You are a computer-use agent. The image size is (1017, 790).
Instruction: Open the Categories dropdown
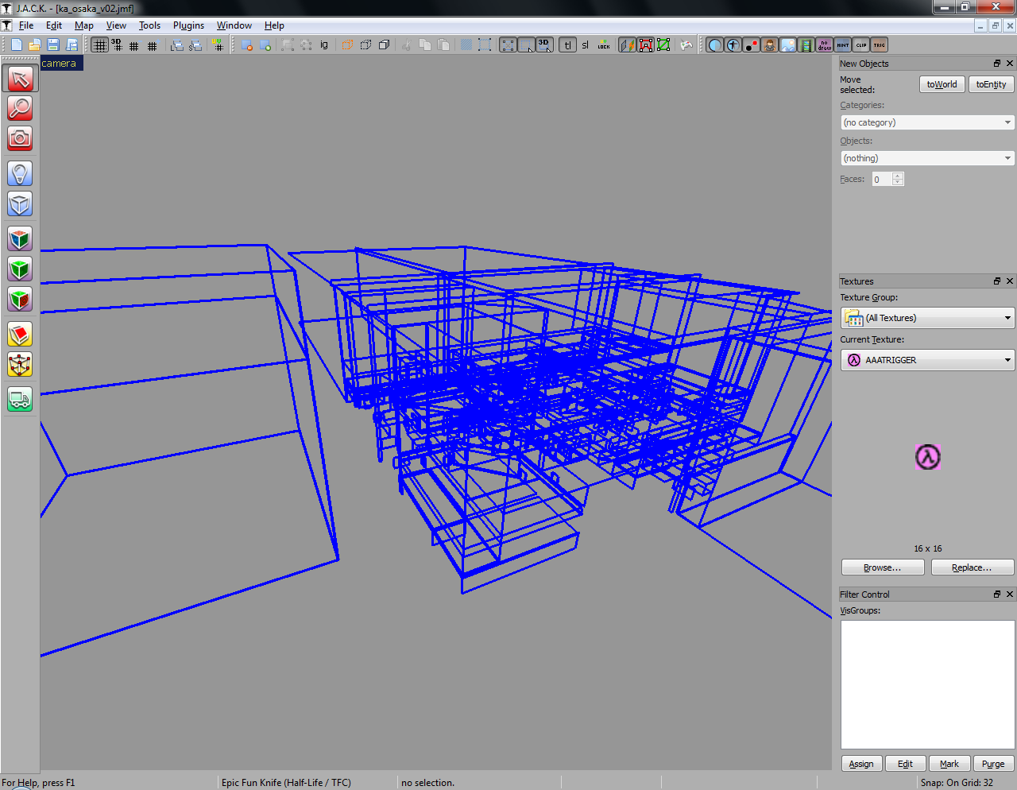click(x=927, y=122)
